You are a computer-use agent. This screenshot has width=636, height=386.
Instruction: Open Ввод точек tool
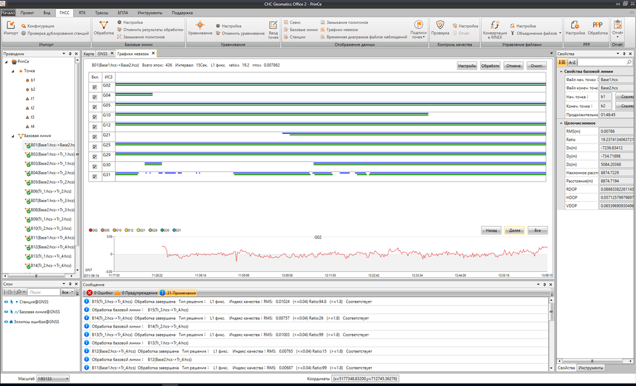pyautogui.click(x=273, y=30)
